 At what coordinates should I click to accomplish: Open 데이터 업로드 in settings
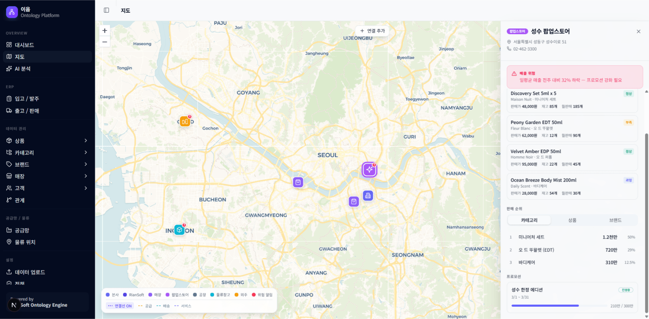(48, 272)
